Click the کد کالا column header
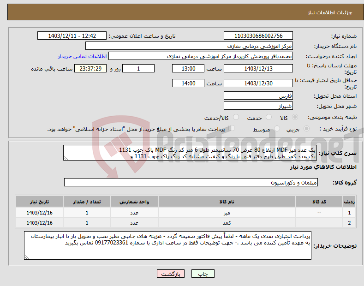 click(319, 202)
